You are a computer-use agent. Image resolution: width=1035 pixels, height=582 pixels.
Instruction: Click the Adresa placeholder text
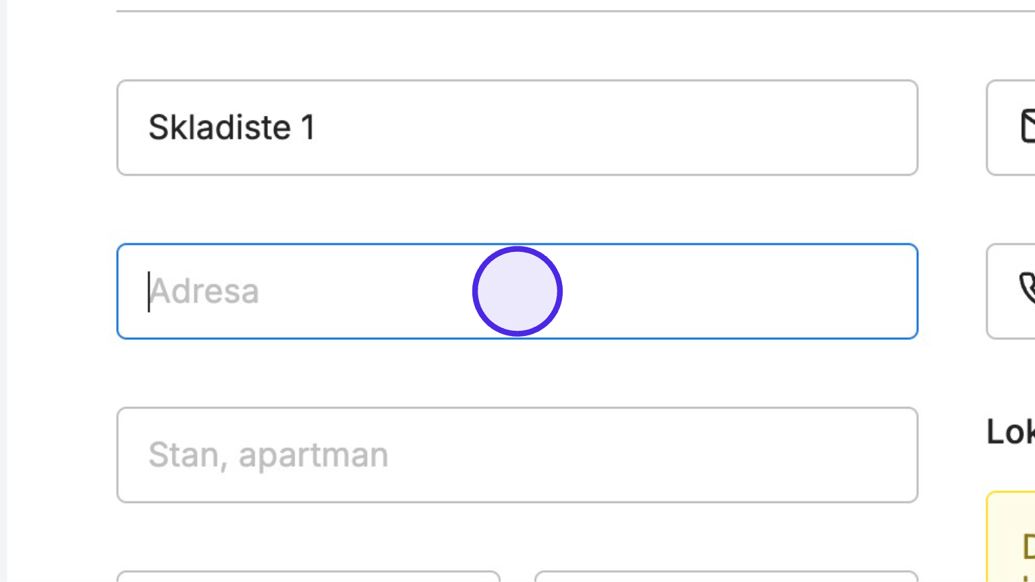204,291
